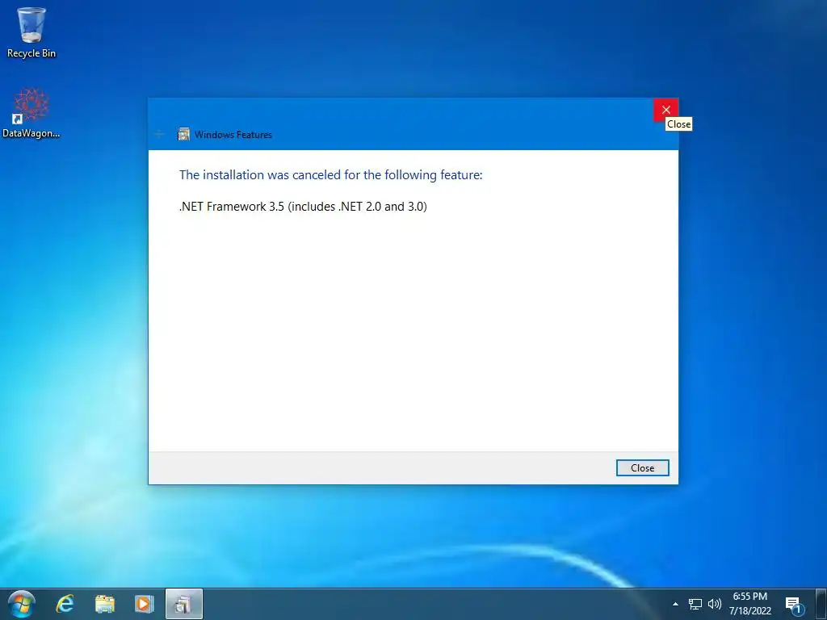Open the clock showing 6:55 PM
Image resolution: width=827 pixels, height=620 pixels.
coord(750,604)
